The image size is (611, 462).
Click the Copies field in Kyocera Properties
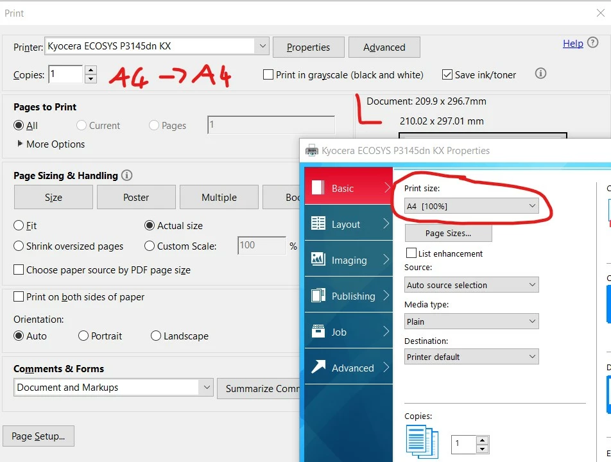pyautogui.click(x=464, y=445)
